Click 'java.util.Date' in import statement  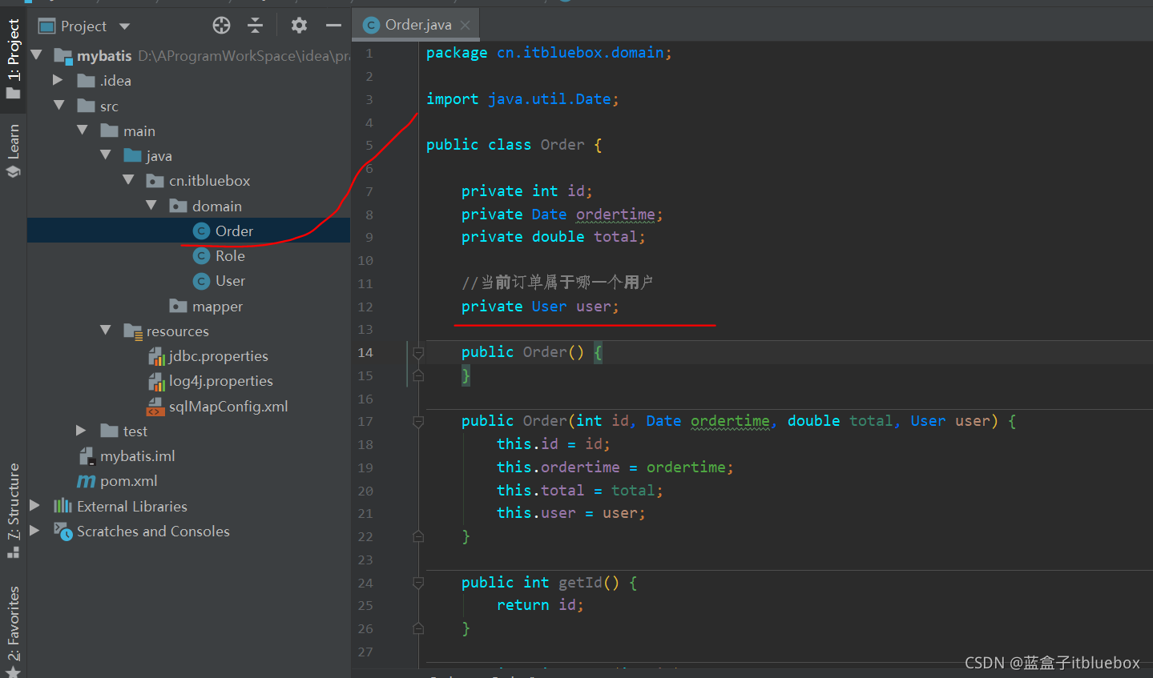550,99
